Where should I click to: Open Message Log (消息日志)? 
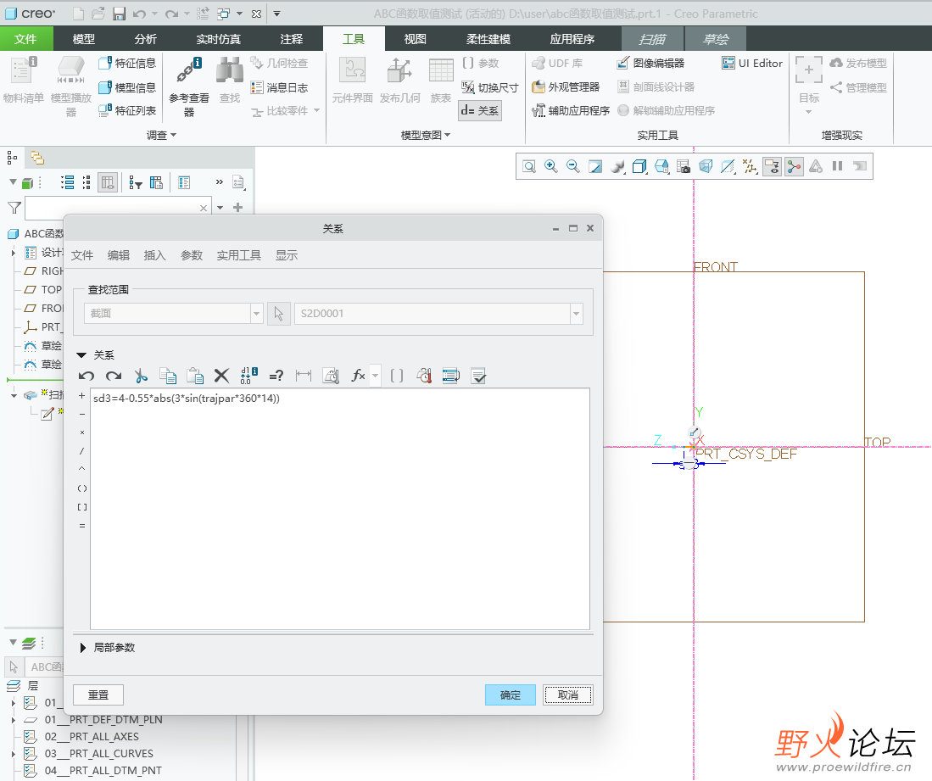coord(279,87)
